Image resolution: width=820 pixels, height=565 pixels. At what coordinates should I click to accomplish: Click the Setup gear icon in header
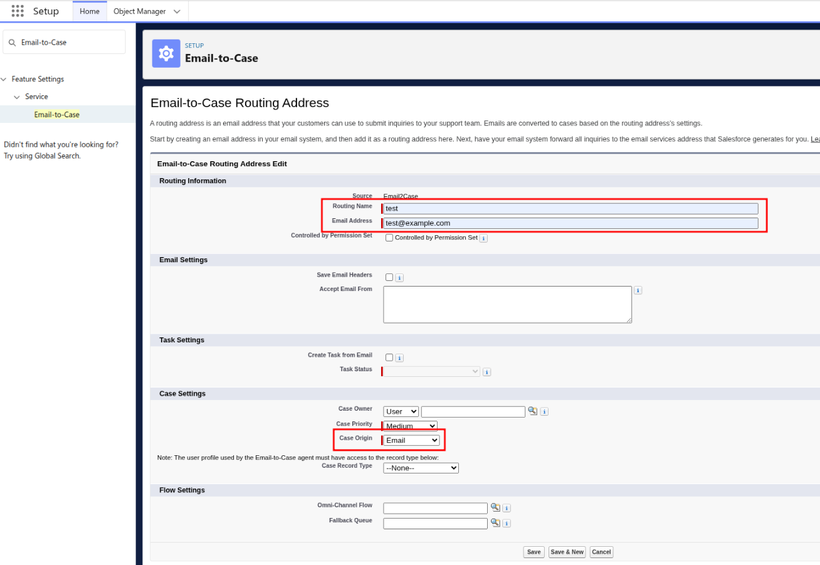tap(166, 53)
